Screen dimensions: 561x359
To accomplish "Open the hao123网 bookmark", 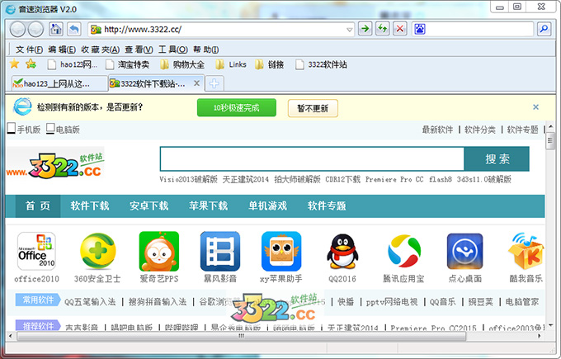I will click(x=73, y=64).
